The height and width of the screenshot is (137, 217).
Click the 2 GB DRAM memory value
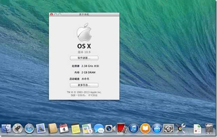tap(88, 72)
